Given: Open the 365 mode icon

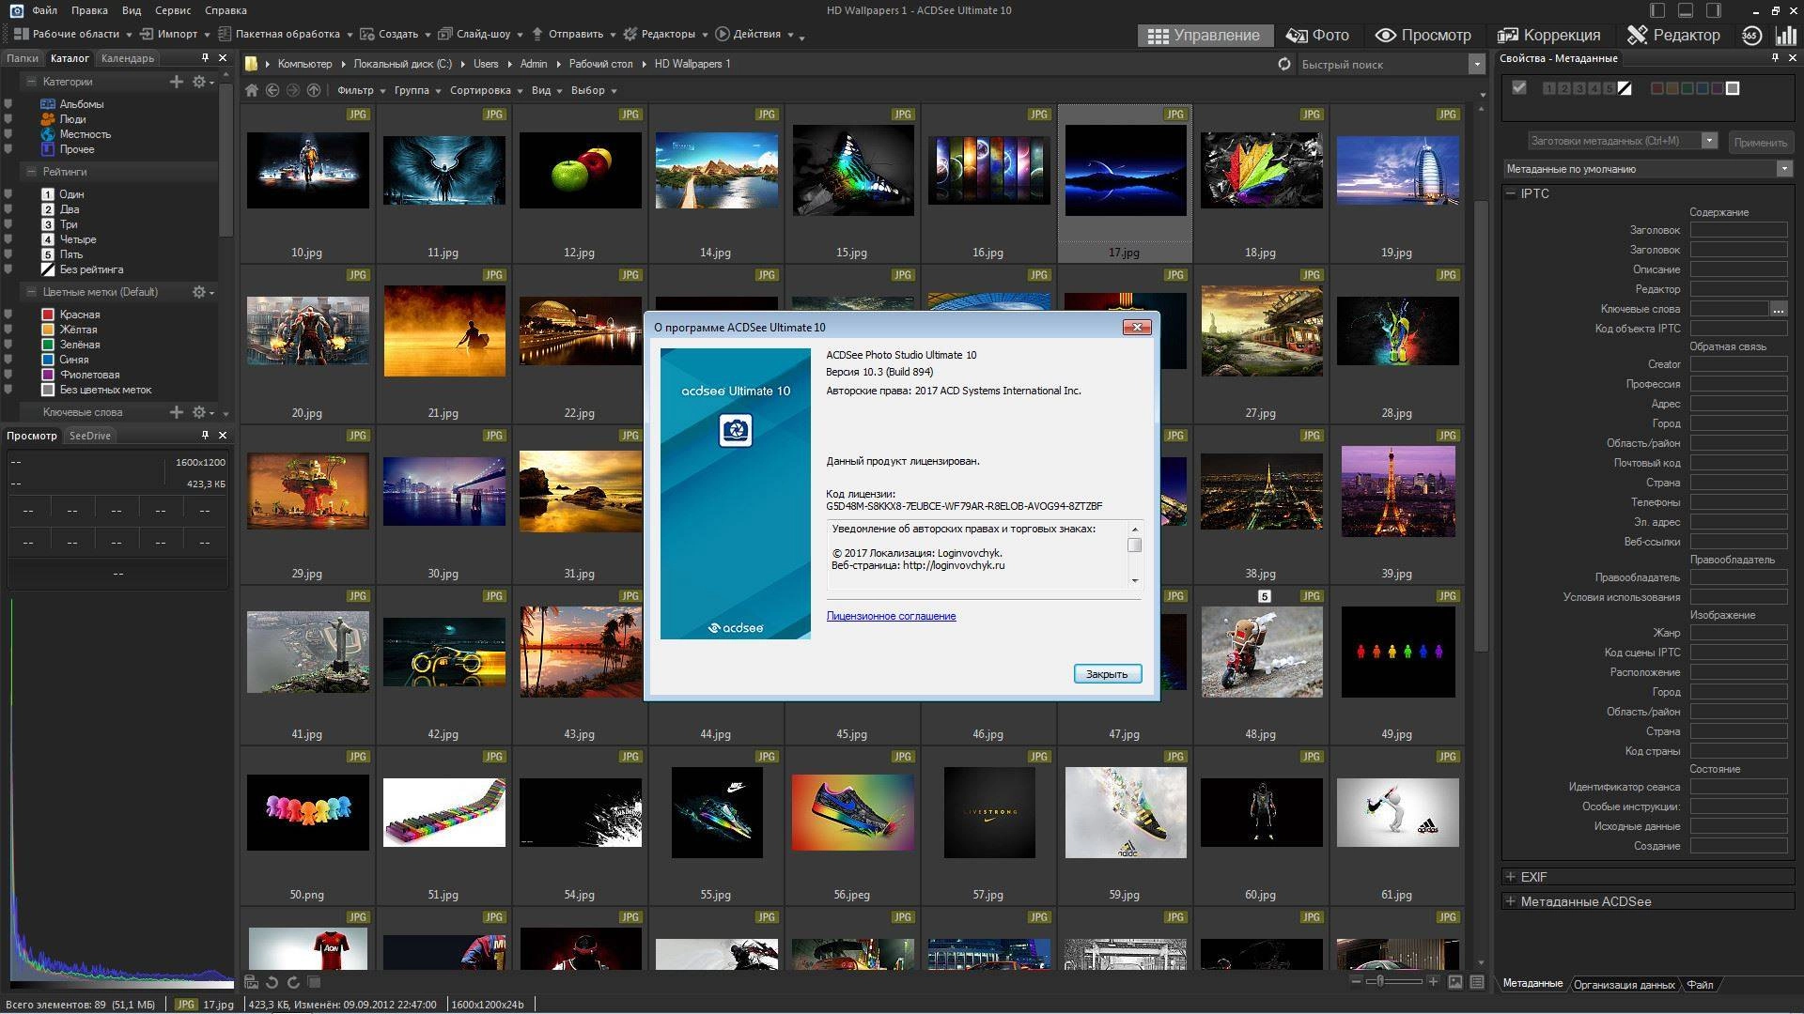Looking at the screenshot, I should (x=1751, y=35).
